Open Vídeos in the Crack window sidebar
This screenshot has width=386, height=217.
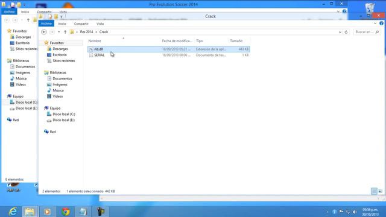58,96
